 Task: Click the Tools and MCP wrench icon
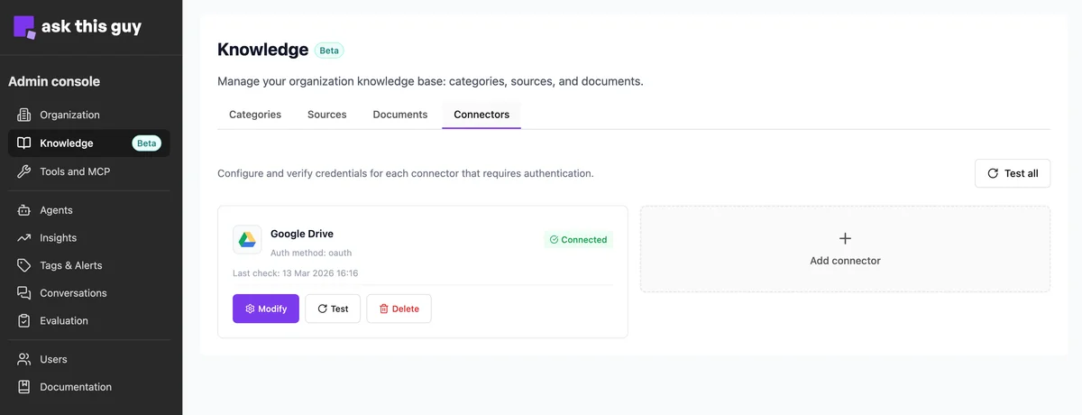coord(24,171)
